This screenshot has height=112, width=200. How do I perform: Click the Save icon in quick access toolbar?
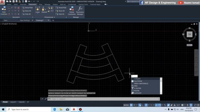click(x=13, y=1)
